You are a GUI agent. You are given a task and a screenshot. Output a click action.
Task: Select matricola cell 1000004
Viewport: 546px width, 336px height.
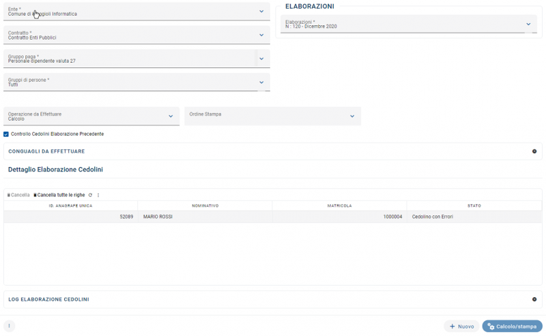click(x=339, y=217)
